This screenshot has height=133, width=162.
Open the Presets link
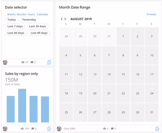pos(151,14)
